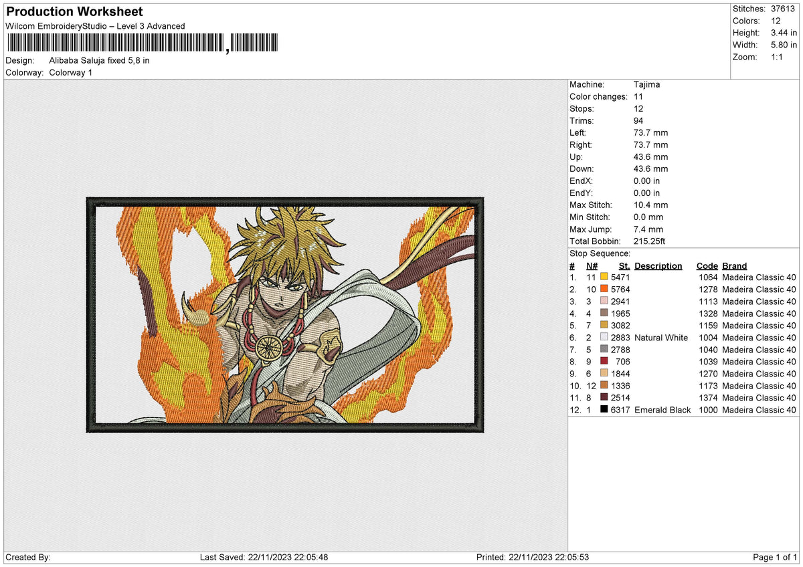Select thread code 1064
Screen dimensions: 803x567
pyautogui.click(x=708, y=277)
